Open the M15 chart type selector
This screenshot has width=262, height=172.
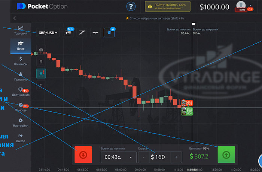(x=68, y=32)
